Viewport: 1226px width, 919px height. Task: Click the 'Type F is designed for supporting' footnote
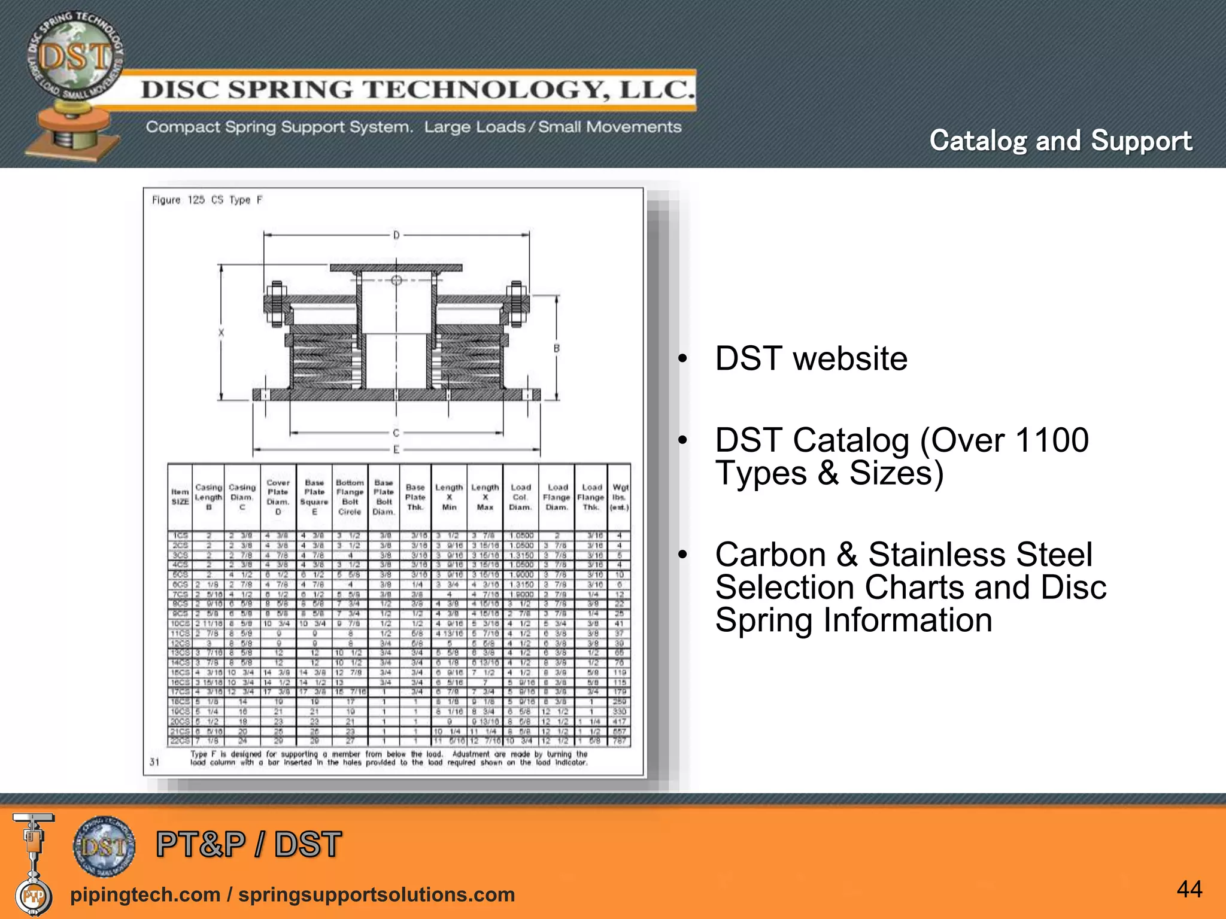pos(389,758)
